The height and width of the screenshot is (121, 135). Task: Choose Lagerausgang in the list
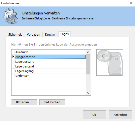(x=50, y=61)
